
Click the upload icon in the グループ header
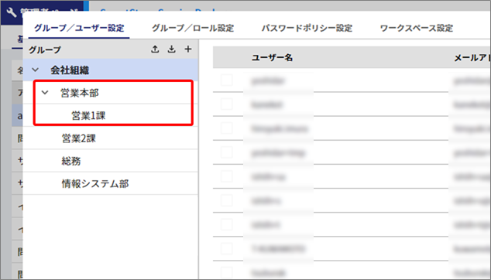(x=155, y=50)
